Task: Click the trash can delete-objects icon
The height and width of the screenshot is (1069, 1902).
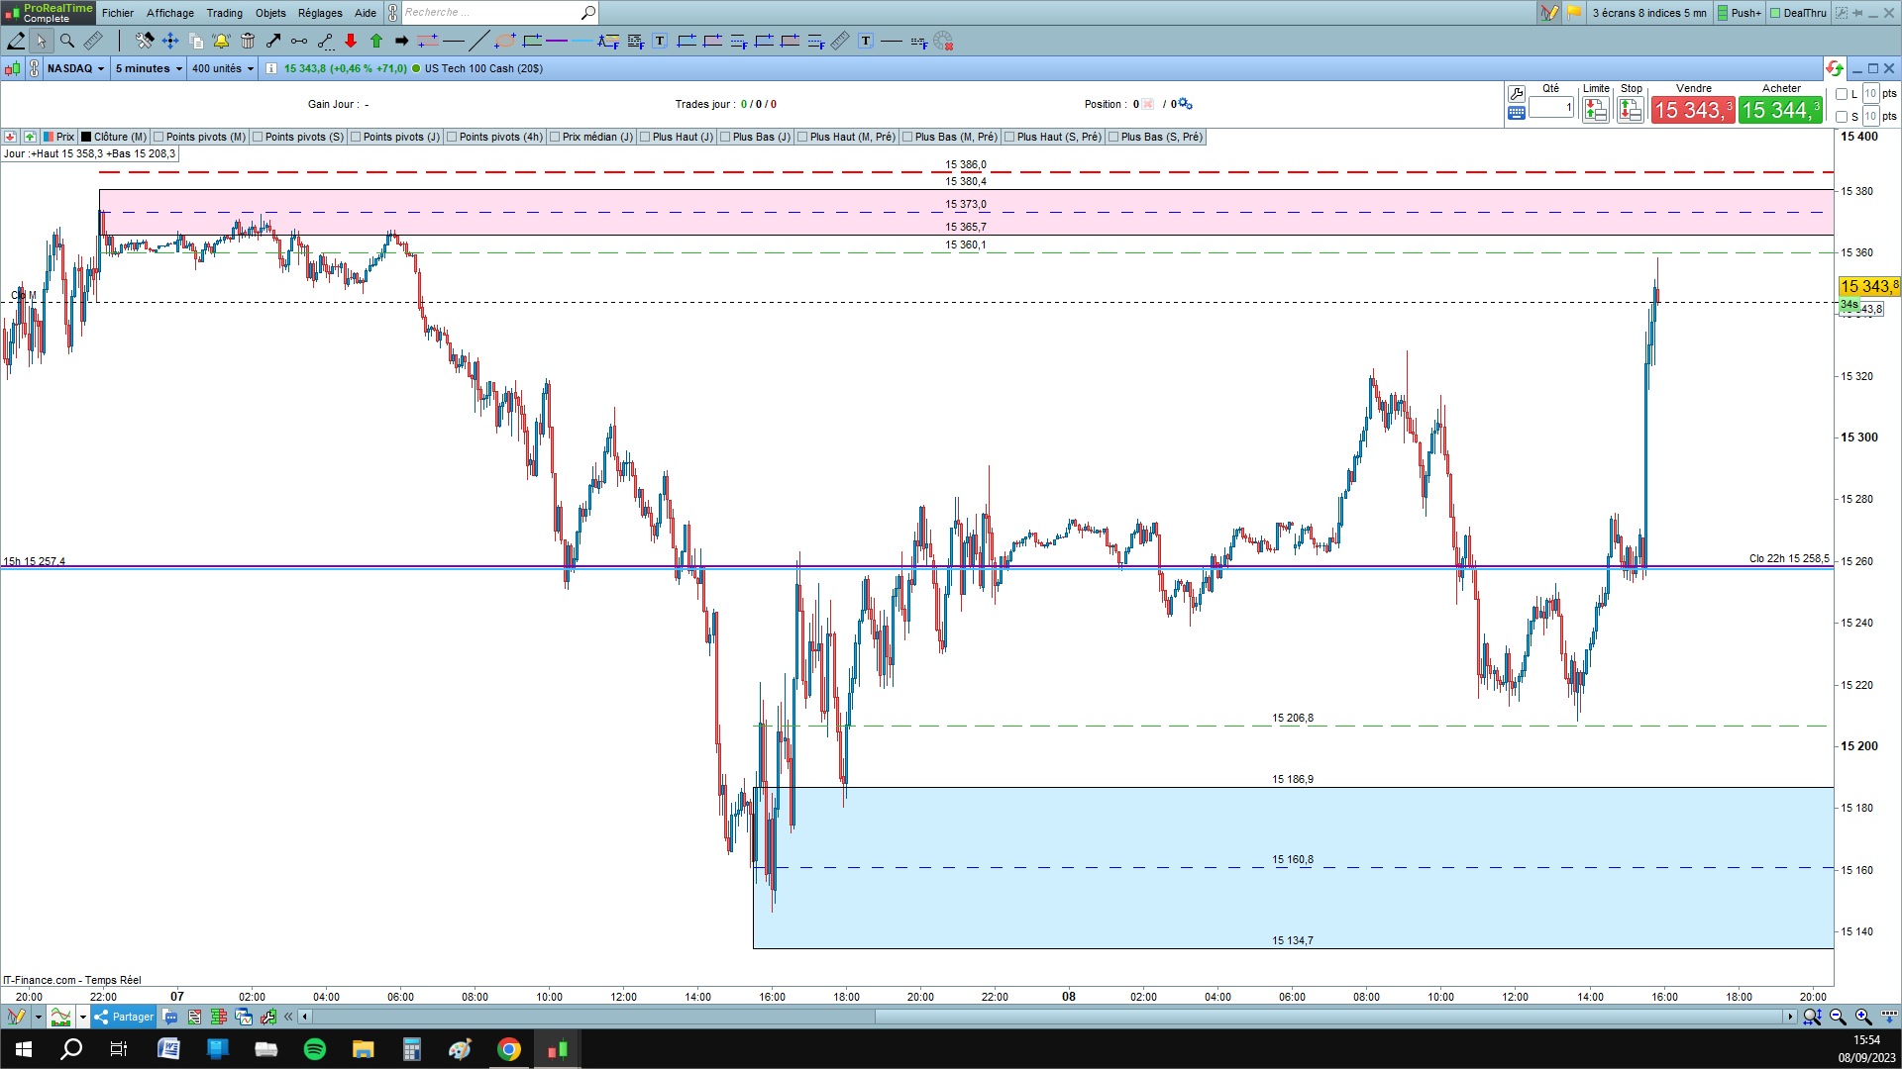Action: click(x=248, y=41)
